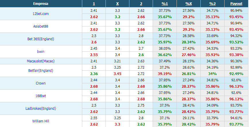
Task: Select 12bet.com payout 90.94%
Action: [x=236, y=10]
